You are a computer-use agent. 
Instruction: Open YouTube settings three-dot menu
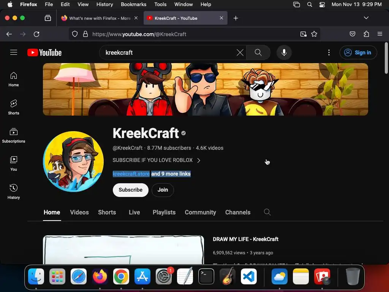329,52
